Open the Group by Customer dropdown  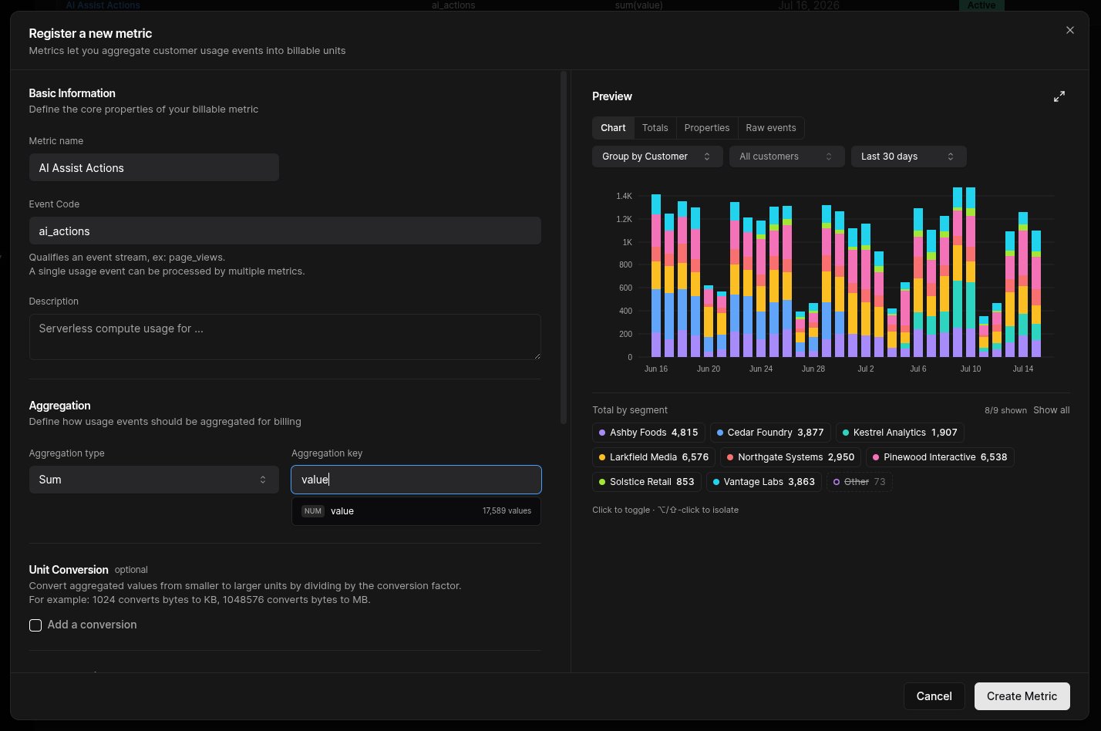click(x=658, y=157)
